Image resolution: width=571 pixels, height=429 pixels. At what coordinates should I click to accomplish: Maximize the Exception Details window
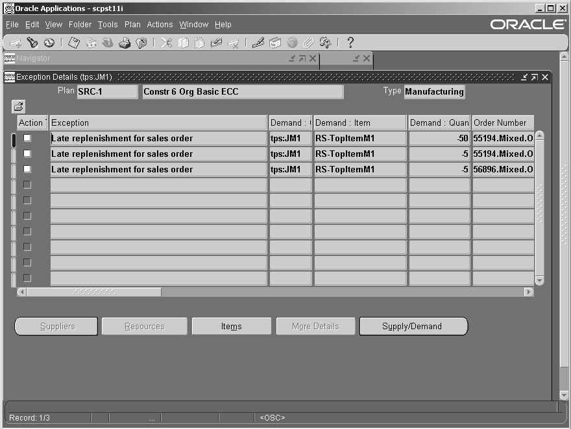(534, 77)
